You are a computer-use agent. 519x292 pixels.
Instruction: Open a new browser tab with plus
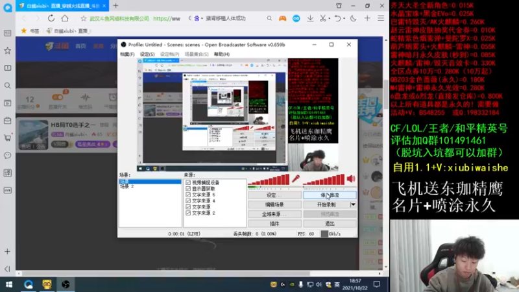(115, 6)
